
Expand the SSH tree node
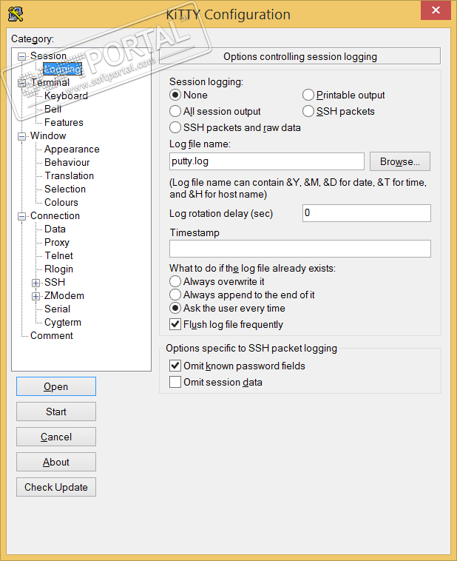pos(35,283)
